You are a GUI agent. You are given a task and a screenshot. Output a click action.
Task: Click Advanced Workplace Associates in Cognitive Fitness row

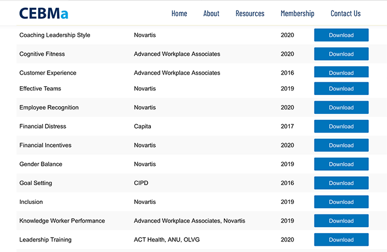click(x=177, y=54)
